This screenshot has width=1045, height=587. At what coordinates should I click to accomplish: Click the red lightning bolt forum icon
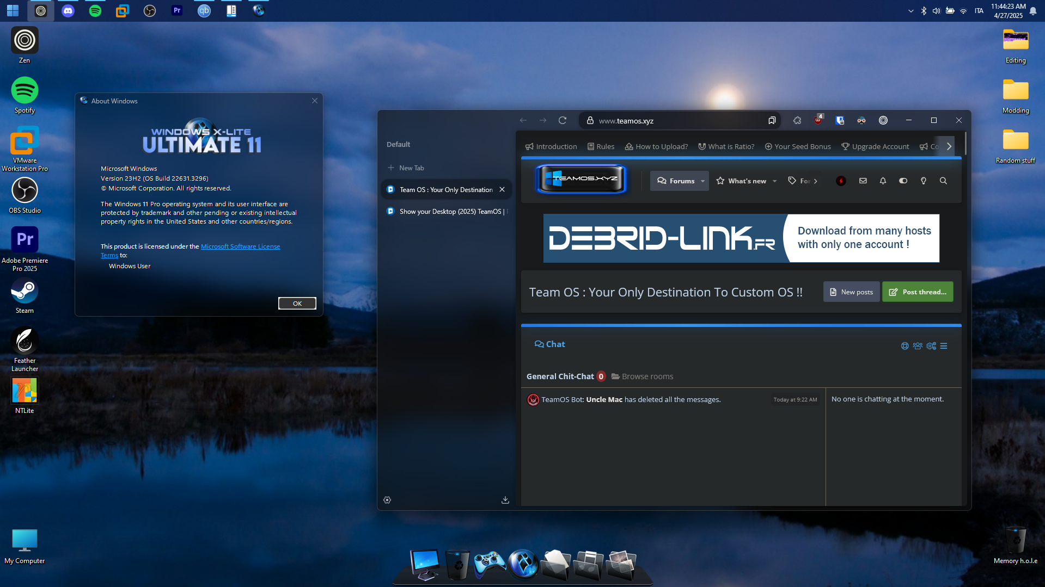tap(841, 181)
